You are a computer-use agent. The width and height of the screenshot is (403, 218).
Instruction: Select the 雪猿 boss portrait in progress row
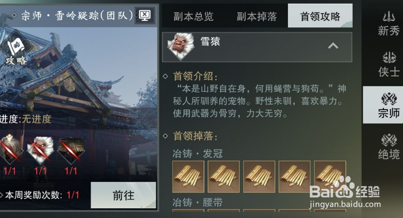40,150
